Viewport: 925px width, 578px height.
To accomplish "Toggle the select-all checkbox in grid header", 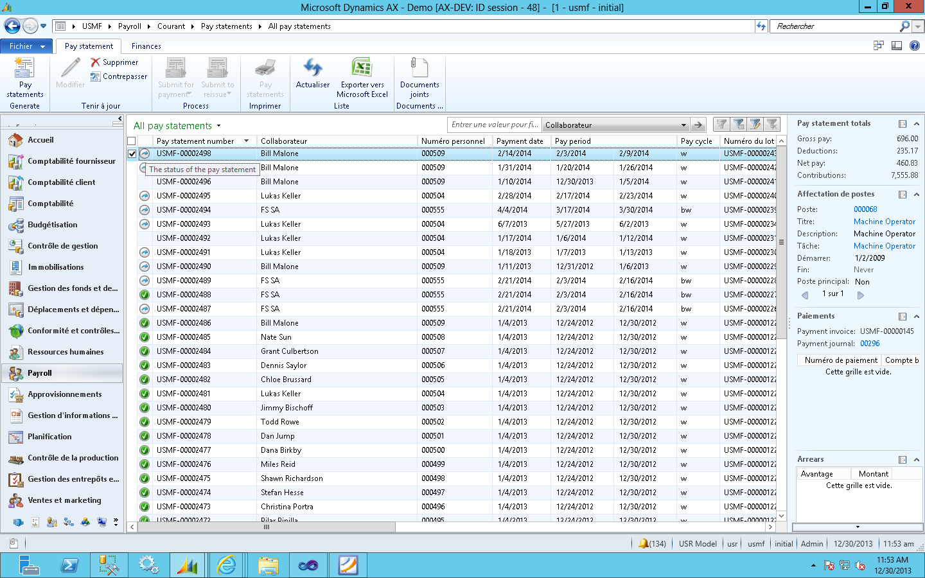I will click(x=132, y=141).
